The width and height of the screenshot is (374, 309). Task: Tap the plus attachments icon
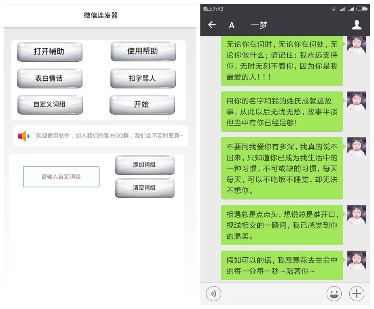(x=357, y=294)
